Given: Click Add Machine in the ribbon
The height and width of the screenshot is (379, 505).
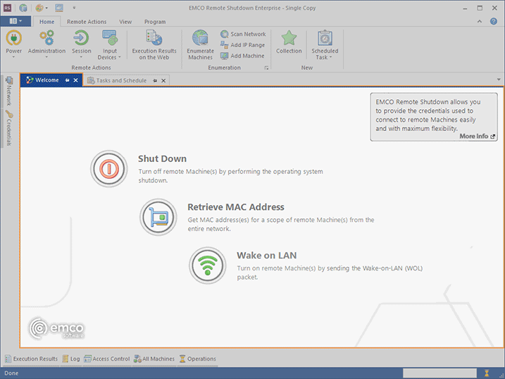Looking at the screenshot, I should (x=243, y=56).
